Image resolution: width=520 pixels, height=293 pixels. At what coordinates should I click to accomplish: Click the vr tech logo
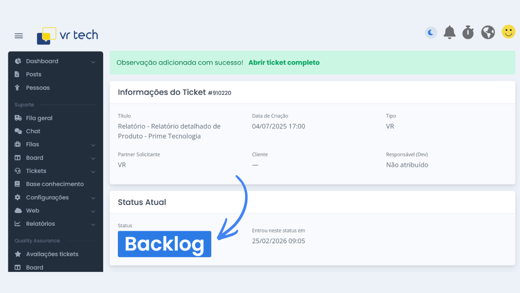[x=67, y=35]
